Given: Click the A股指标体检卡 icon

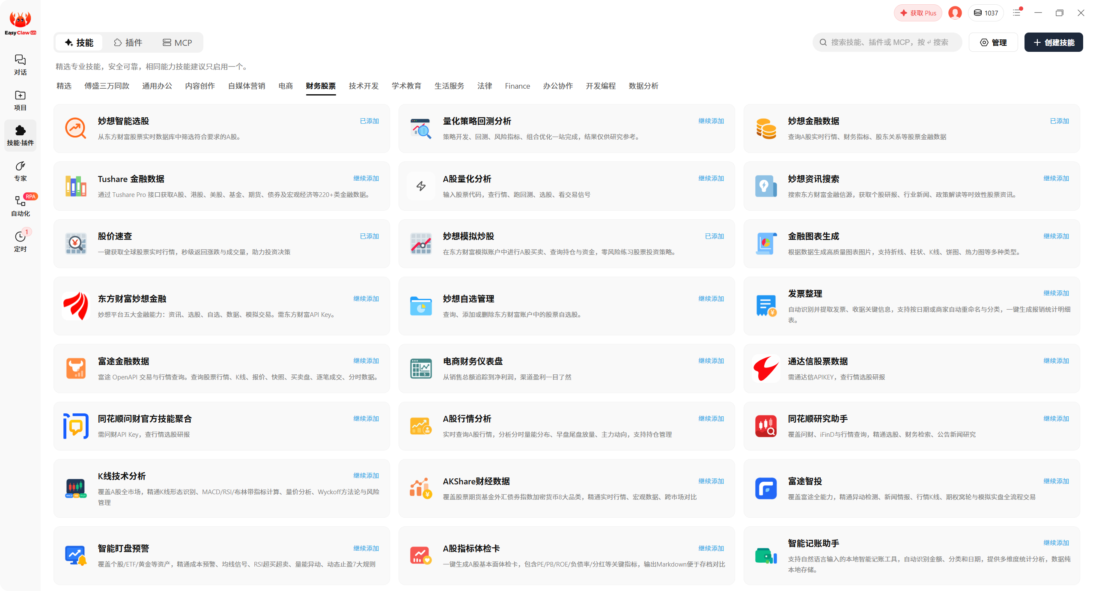Looking at the screenshot, I should pos(421,555).
